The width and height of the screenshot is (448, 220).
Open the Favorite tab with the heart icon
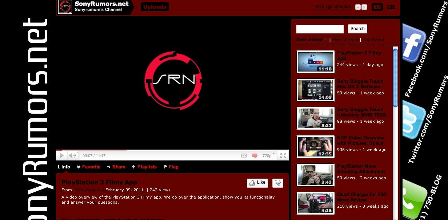(89, 167)
